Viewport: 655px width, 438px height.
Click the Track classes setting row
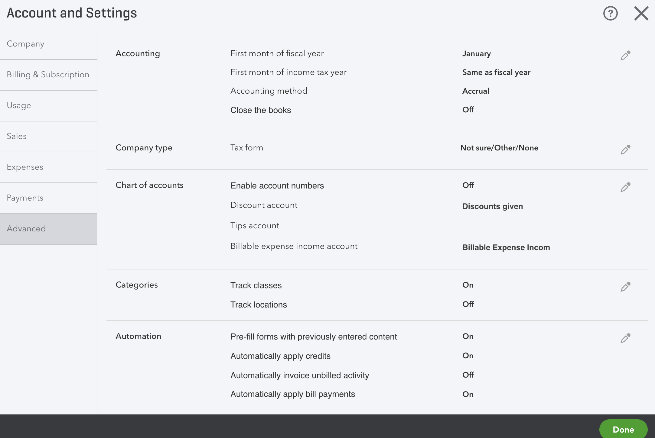pyautogui.click(x=256, y=285)
